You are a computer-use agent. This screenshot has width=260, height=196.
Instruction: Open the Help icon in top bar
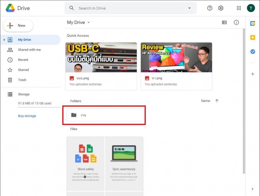tap(209, 8)
